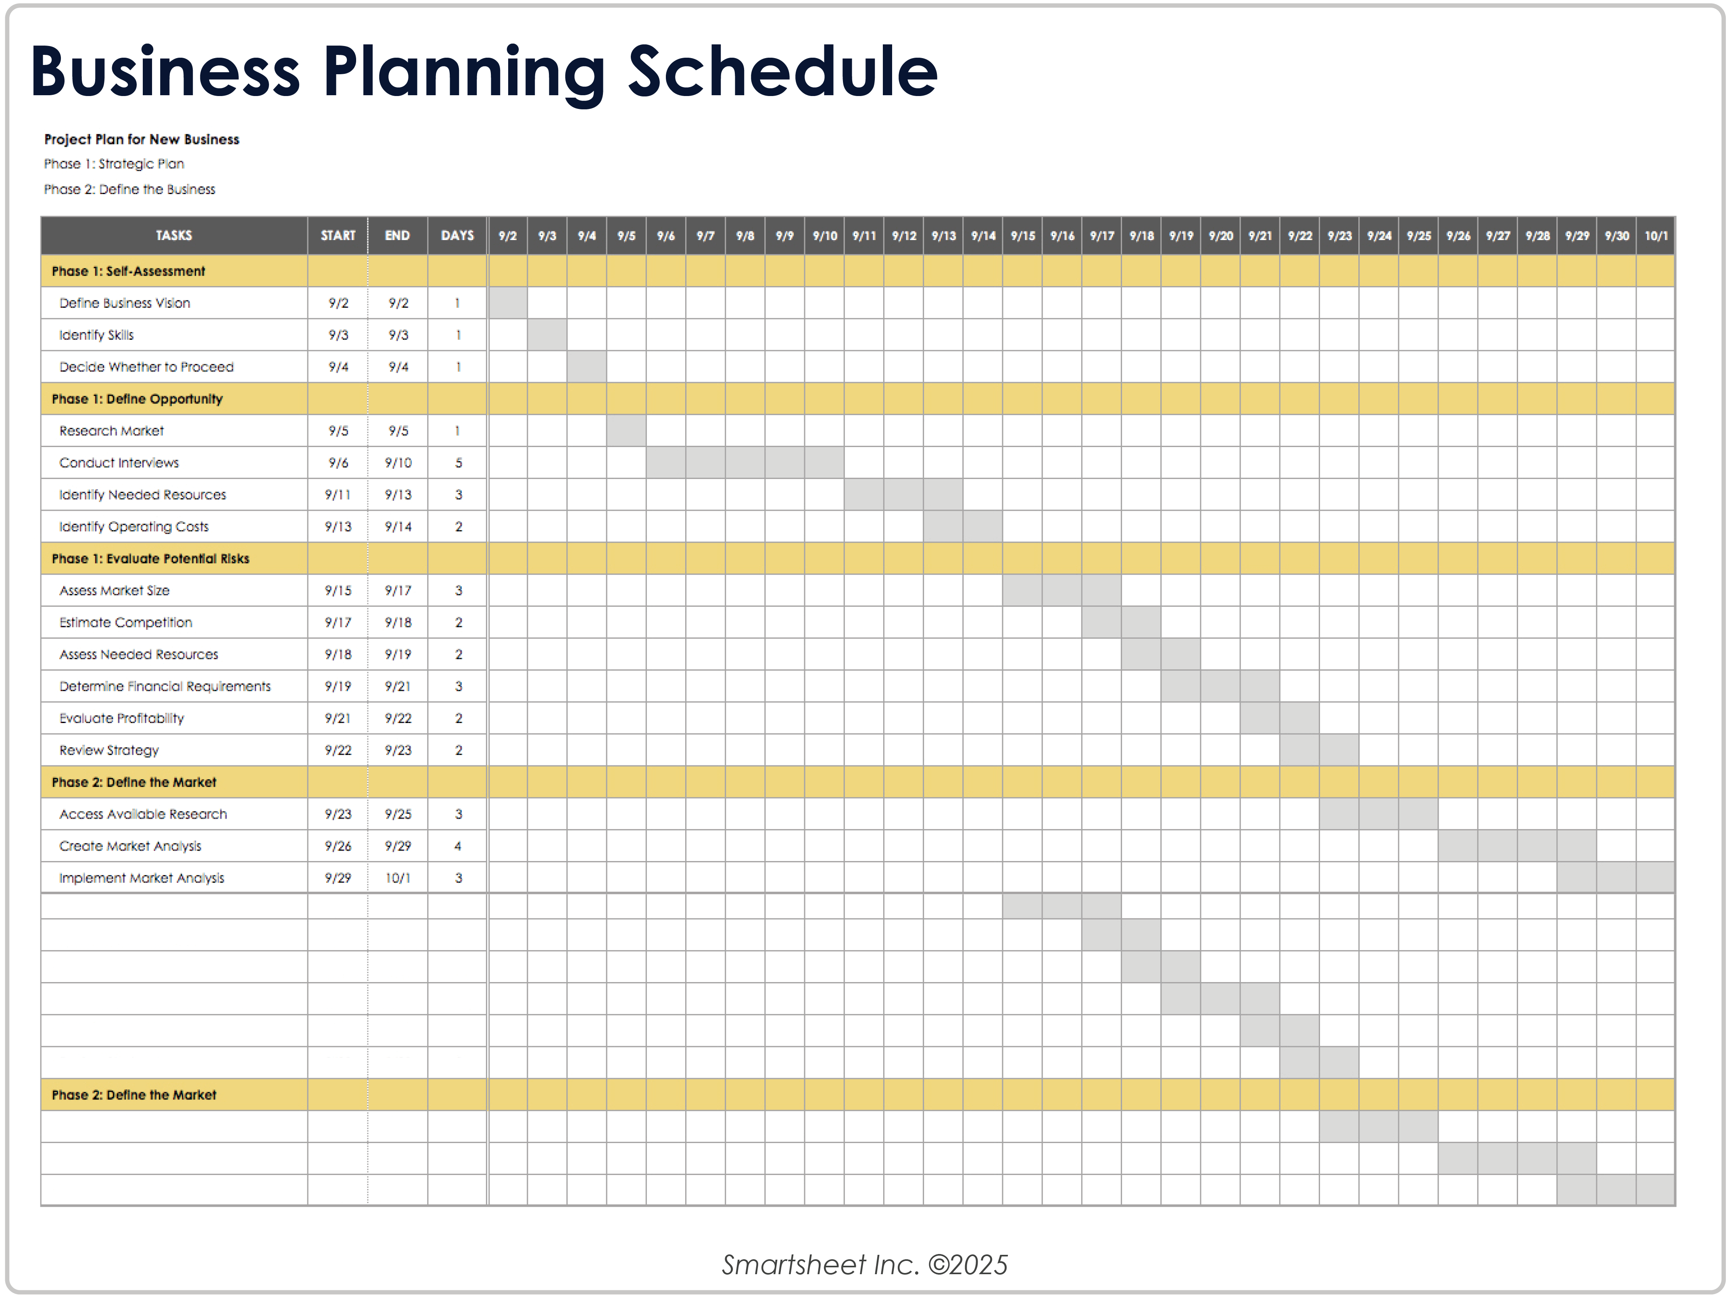Click Phase 1: Define Opportunity section header
Screen dimensions: 1731x1298
[x=137, y=399]
